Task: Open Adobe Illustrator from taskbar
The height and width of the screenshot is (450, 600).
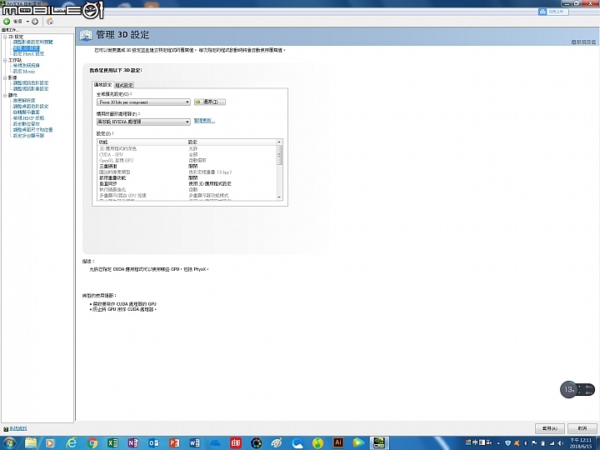Action: [x=337, y=442]
